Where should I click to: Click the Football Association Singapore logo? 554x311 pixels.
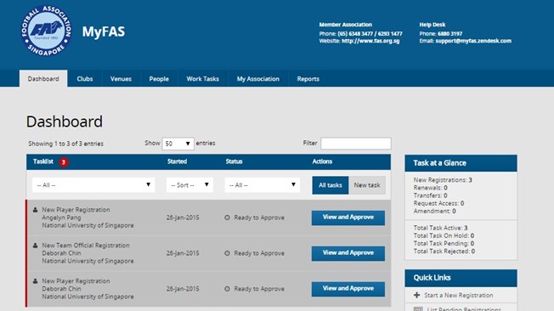coord(46,31)
